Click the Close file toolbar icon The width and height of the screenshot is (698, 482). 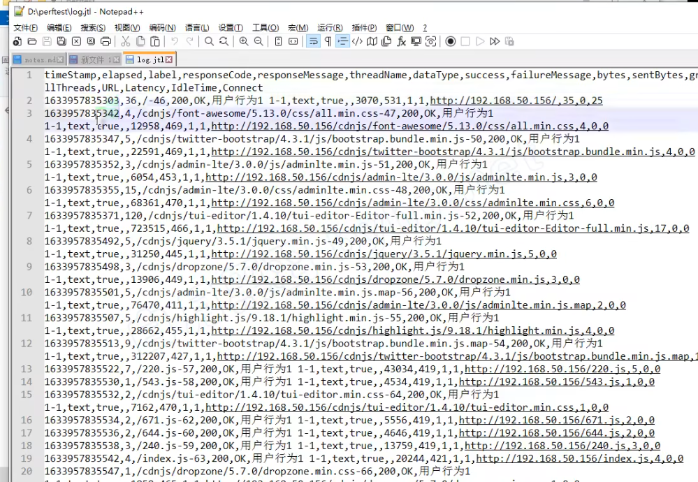[x=77, y=41]
